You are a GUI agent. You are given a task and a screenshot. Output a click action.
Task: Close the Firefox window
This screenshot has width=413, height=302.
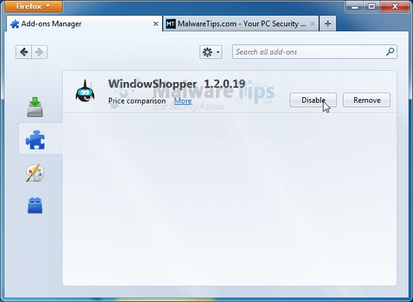coord(395,6)
